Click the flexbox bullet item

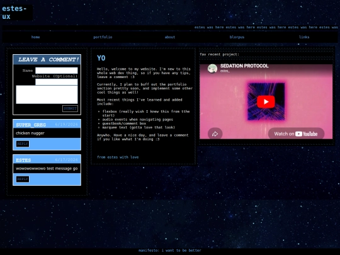pos(146,113)
